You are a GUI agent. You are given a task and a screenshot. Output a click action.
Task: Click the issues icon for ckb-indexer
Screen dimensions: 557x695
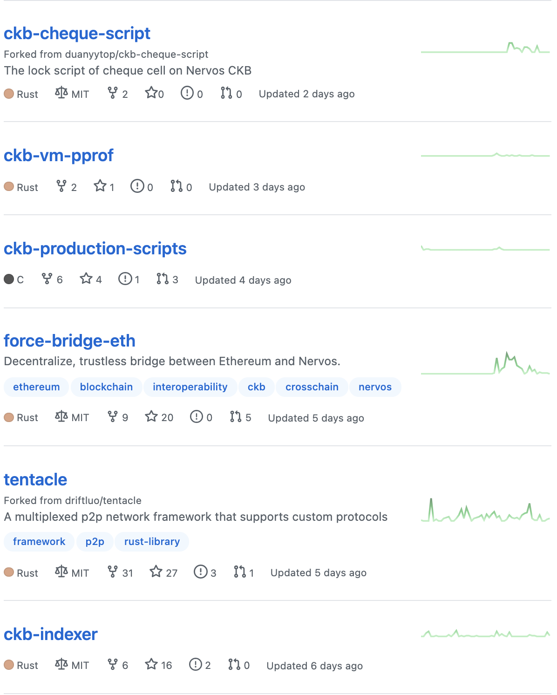196,664
